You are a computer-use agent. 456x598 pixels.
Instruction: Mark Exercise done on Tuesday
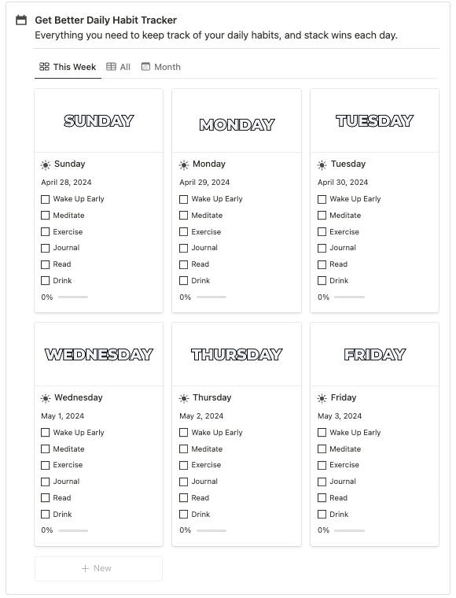322,232
